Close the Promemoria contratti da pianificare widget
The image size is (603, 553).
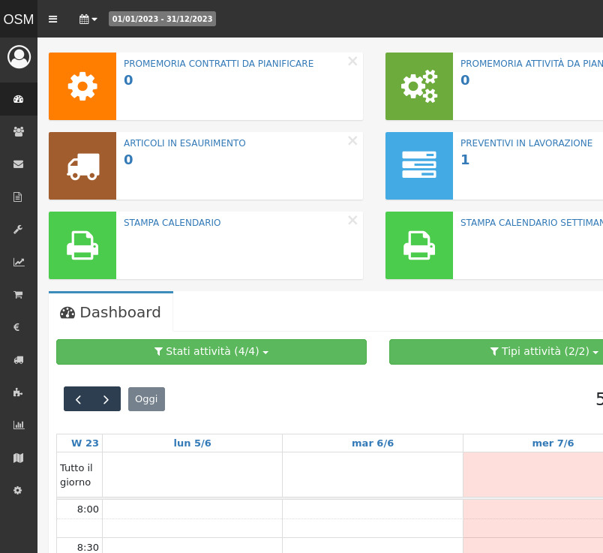point(352,62)
